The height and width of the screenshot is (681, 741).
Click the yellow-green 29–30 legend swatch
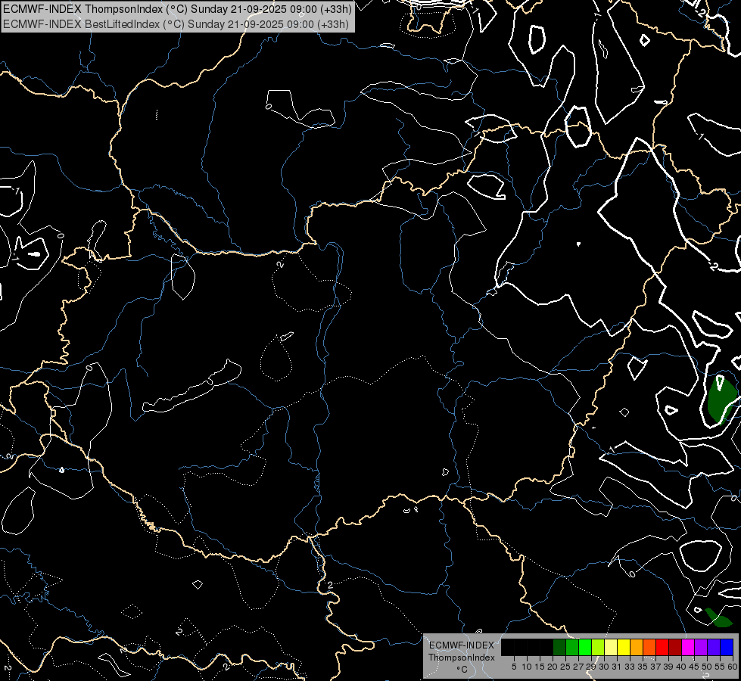click(x=598, y=647)
